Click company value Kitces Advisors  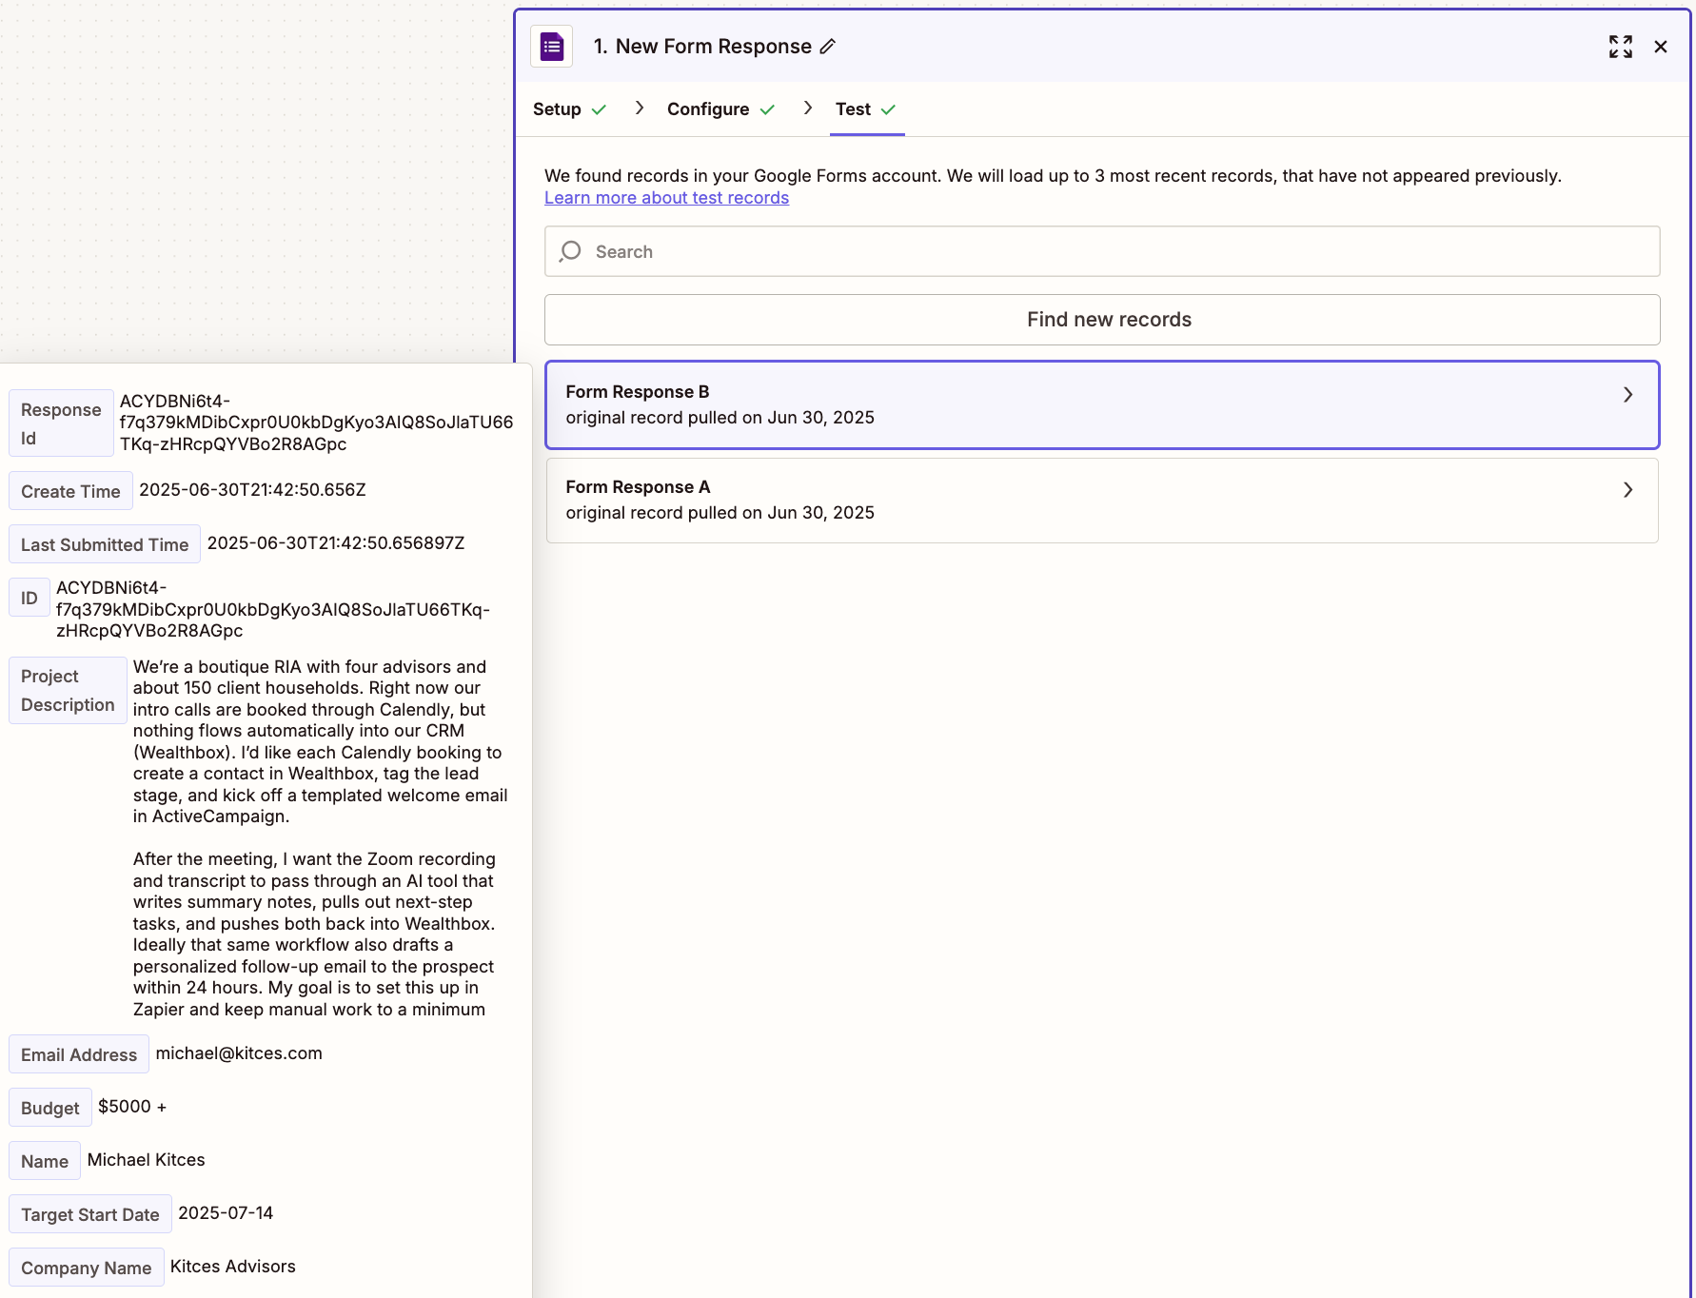coord(233,1267)
